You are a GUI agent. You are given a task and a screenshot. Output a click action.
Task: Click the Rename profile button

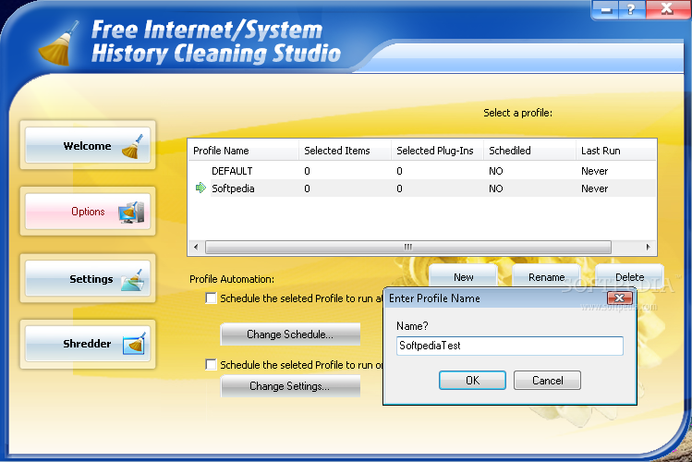coord(546,276)
